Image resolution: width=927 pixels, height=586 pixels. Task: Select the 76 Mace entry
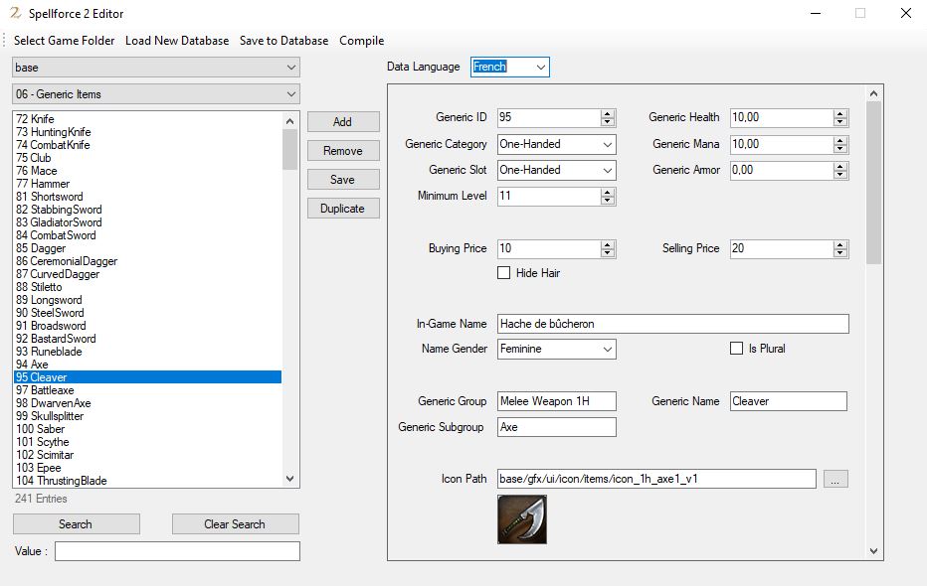[x=148, y=171]
